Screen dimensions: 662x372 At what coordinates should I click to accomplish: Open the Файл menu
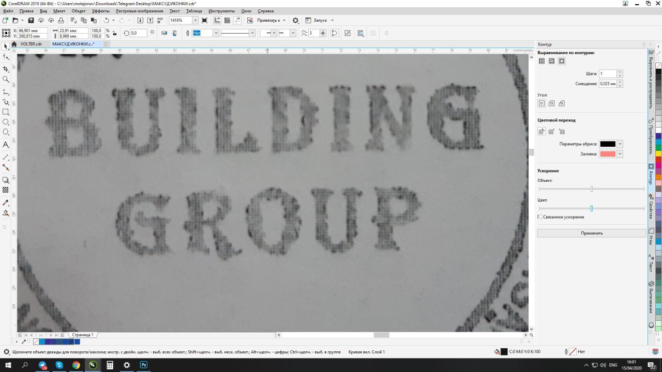(8, 11)
